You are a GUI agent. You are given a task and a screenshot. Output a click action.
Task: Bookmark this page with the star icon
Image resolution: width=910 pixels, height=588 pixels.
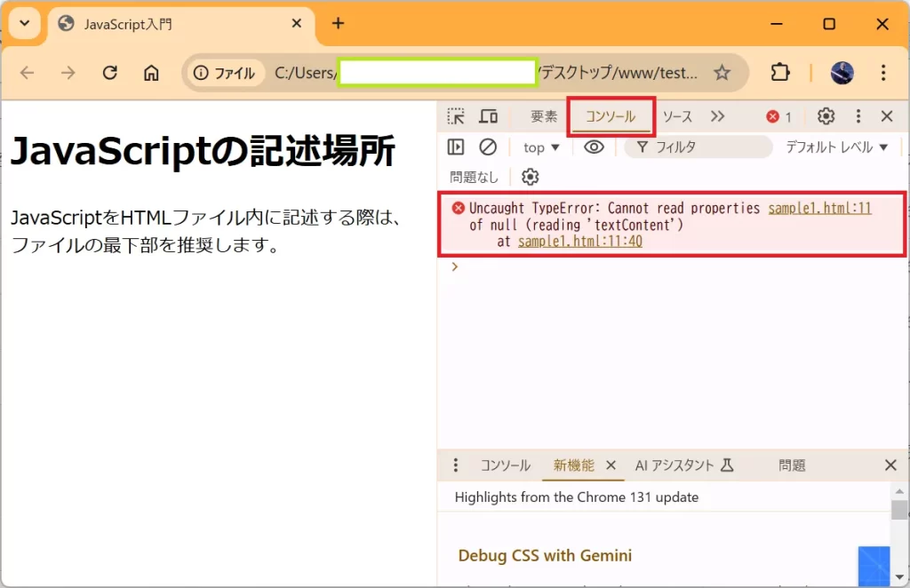(722, 73)
